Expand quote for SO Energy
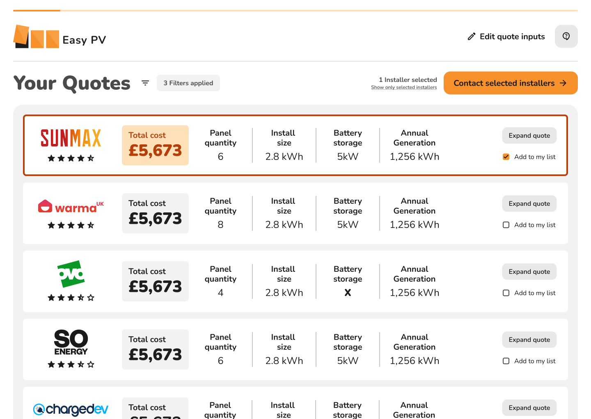Viewport: 591px width, 419px height. tap(529, 340)
